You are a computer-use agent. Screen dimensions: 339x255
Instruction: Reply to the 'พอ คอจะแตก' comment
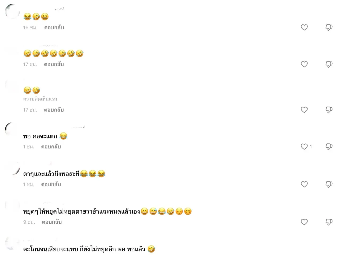51,147
